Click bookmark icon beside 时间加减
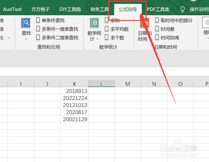 157,38
